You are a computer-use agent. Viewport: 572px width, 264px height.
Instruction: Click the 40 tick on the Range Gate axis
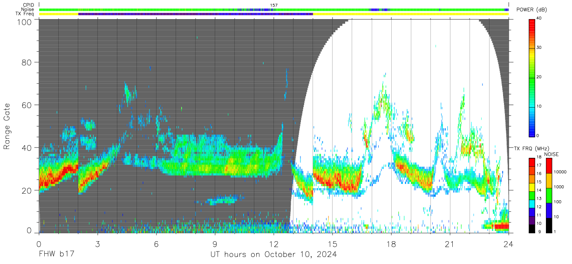pos(27,148)
